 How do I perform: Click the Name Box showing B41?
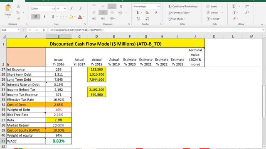pos(9,30)
